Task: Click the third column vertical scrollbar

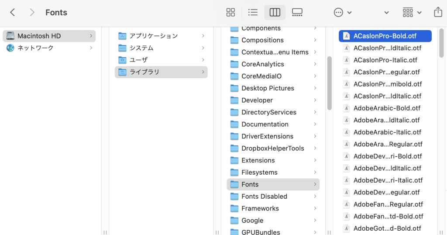Action: pyautogui.click(x=330, y=83)
